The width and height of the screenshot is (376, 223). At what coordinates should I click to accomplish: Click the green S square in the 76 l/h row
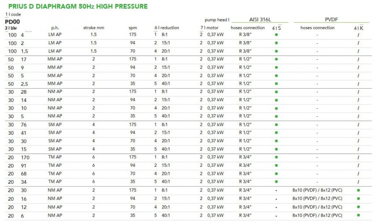(276, 124)
